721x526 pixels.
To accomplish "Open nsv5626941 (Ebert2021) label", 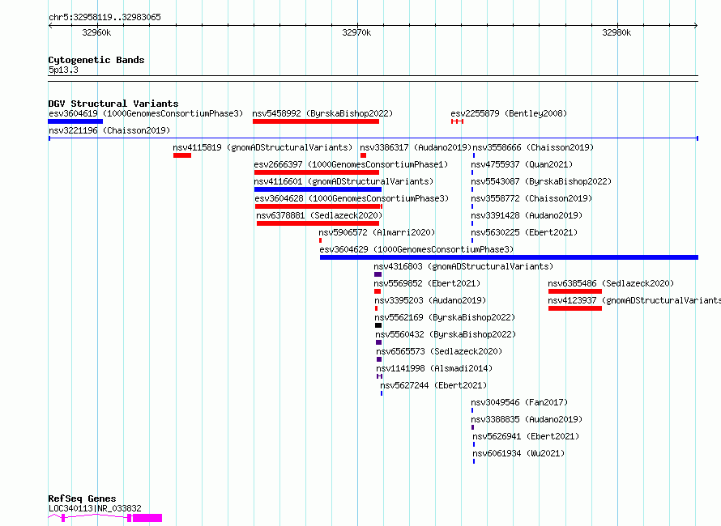I will tap(526, 436).
